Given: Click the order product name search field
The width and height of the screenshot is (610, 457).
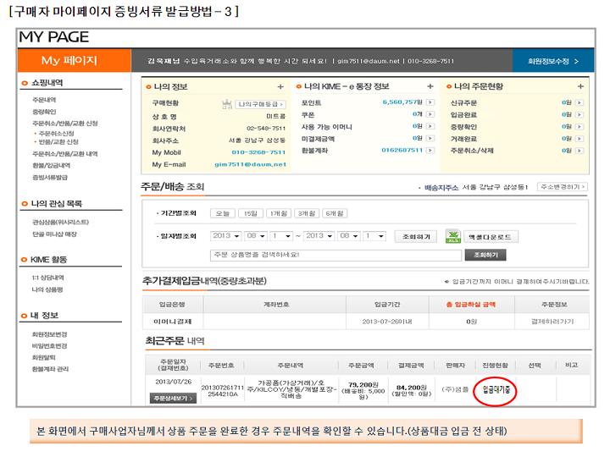Looking at the screenshot, I should pyautogui.click(x=335, y=255).
